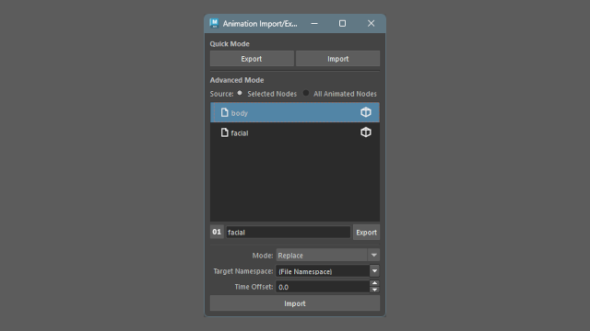Click the Time Offset value field

coord(323,287)
